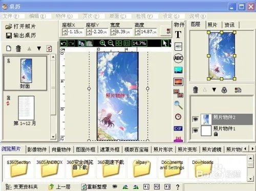Screen dimensions: 256x191
Task: Zoom in with the plus magnifier icon
Action: (102, 43)
